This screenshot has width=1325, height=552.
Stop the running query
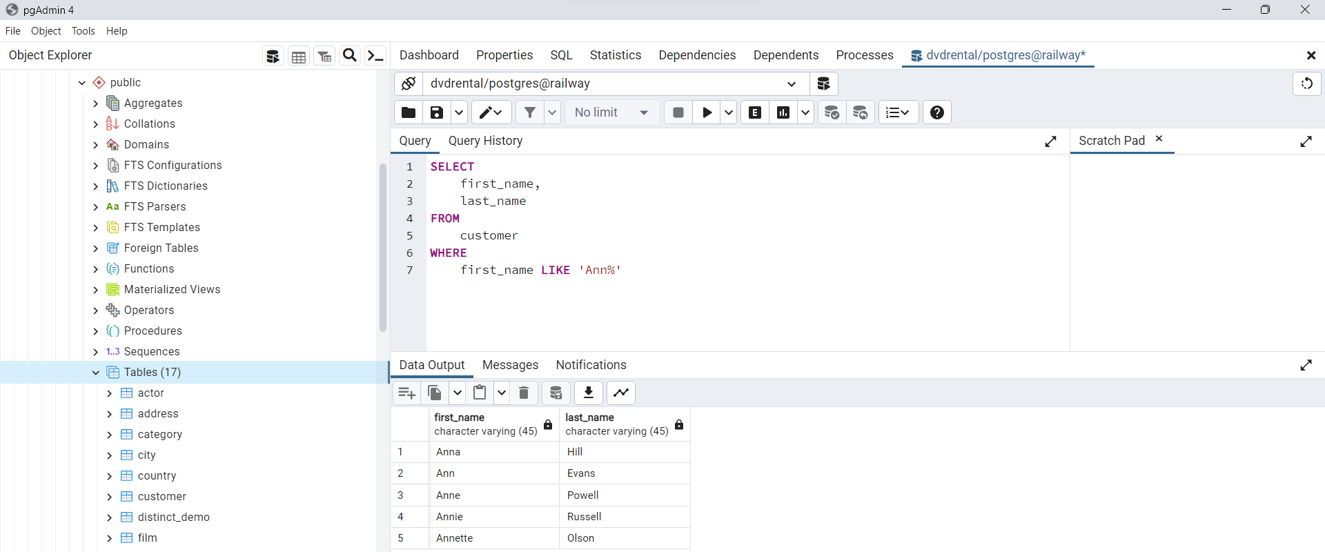[678, 112]
